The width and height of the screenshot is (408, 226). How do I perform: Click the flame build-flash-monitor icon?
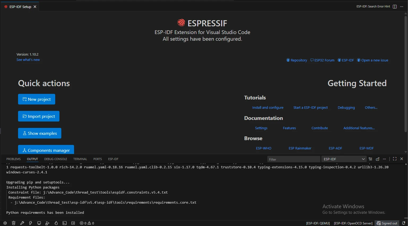click(x=56, y=223)
